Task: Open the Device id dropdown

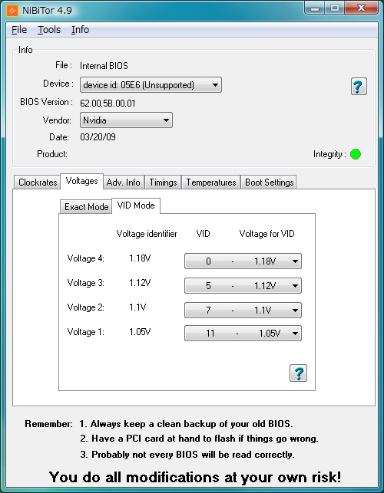Action: point(151,85)
